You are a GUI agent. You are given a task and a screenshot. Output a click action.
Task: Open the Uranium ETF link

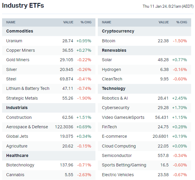tap(14, 41)
